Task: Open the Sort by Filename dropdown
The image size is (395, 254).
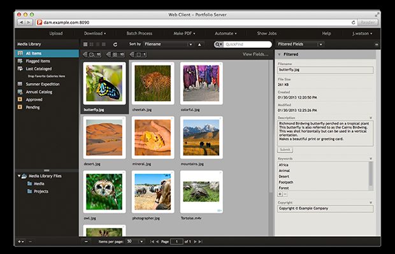Action: tap(169, 45)
